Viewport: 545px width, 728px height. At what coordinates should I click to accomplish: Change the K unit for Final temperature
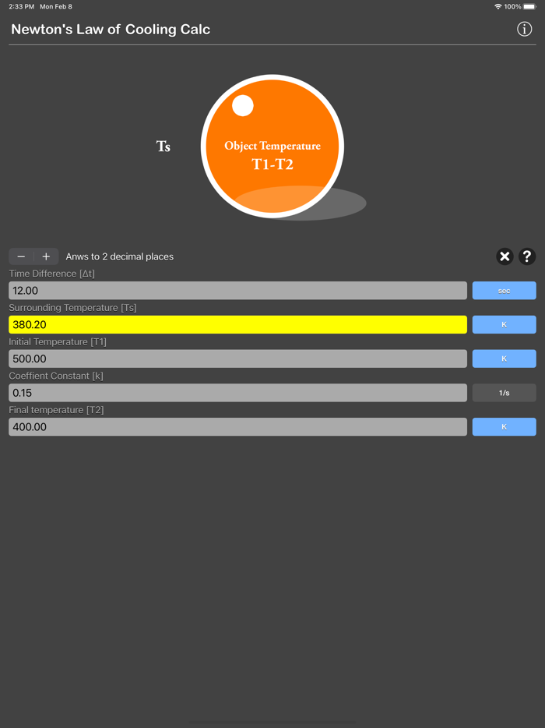tap(505, 426)
